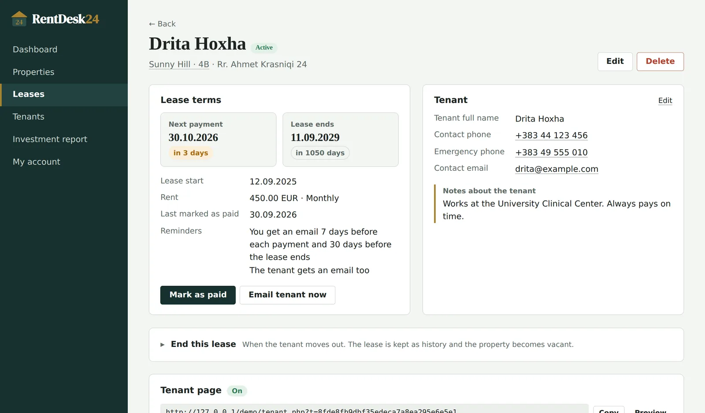Click Email tenant now

point(287,295)
